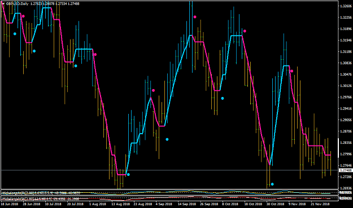The image size is (353, 208).
Task: Click the pink sell dot above the 18 Oct label
Action: point(245,31)
